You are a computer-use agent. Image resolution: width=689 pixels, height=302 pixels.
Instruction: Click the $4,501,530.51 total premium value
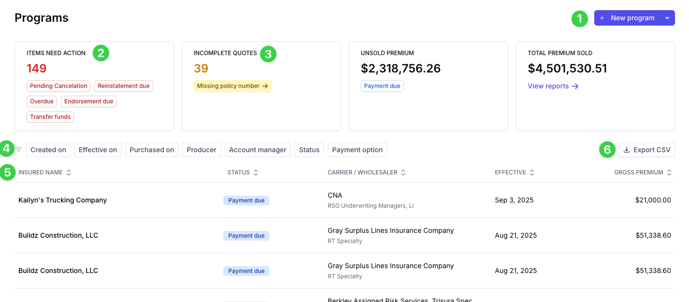tap(568, 69)
